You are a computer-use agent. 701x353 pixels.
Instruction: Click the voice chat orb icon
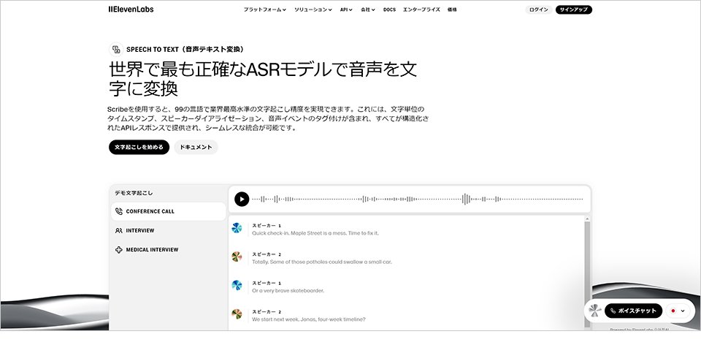click(x=594, y=311)
